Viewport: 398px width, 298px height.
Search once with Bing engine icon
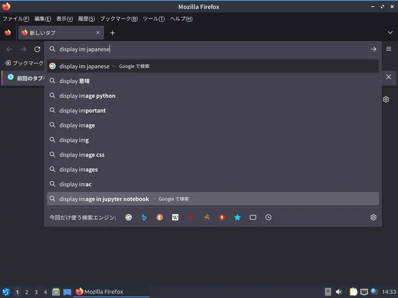click(144, 217)
